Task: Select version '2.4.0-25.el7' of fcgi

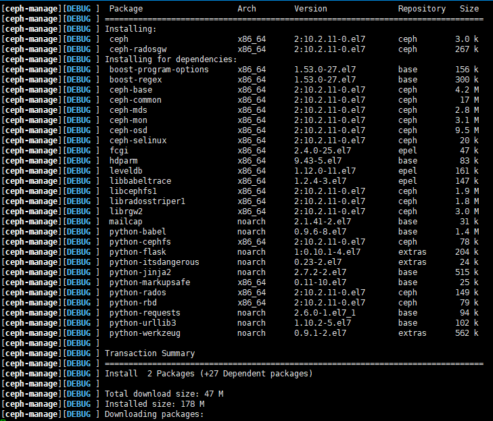Action: [323, 151]
